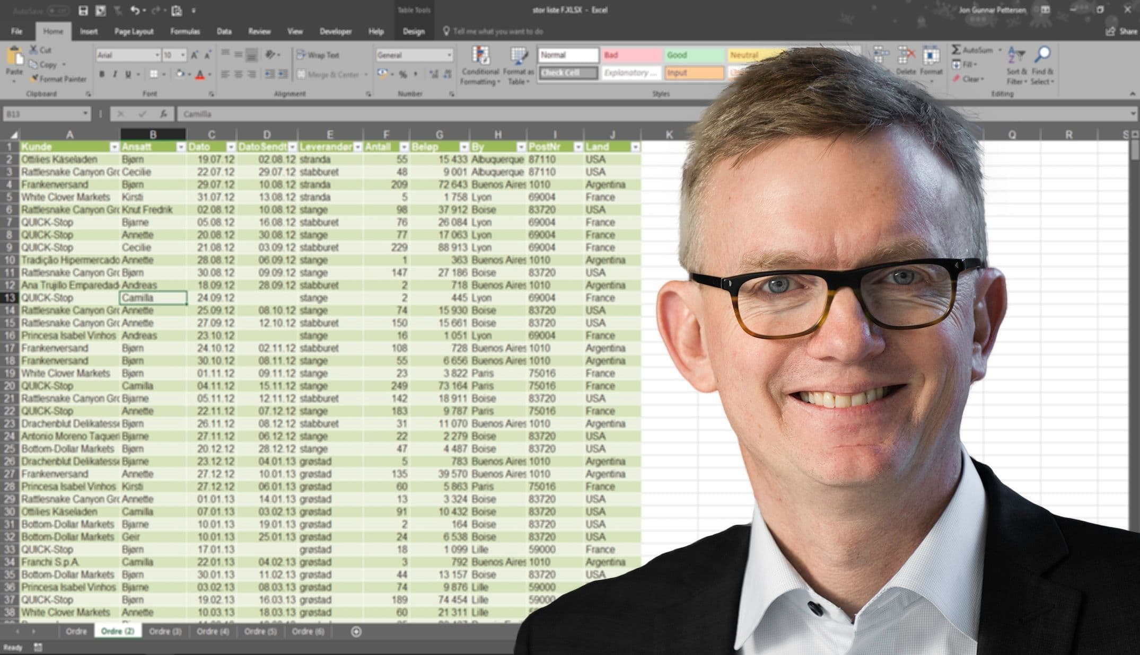The height and width of the screenshot is (655, 1140).
Task: Open the Ordre (4) sheet tab
Action: [212, 632]
